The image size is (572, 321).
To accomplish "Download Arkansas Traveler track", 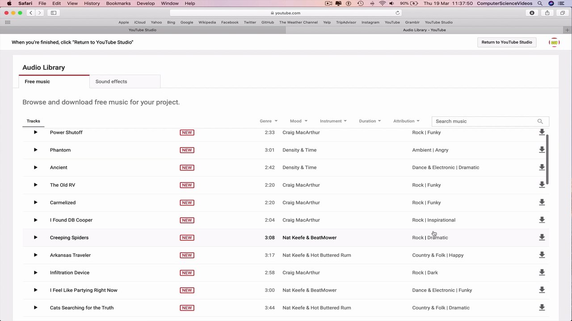I will (x=542, y=255).
